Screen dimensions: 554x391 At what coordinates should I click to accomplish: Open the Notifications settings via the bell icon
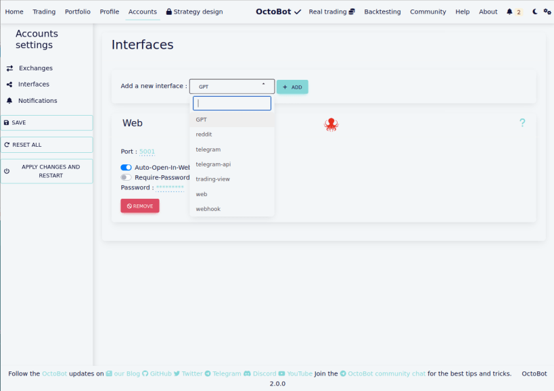9,100
